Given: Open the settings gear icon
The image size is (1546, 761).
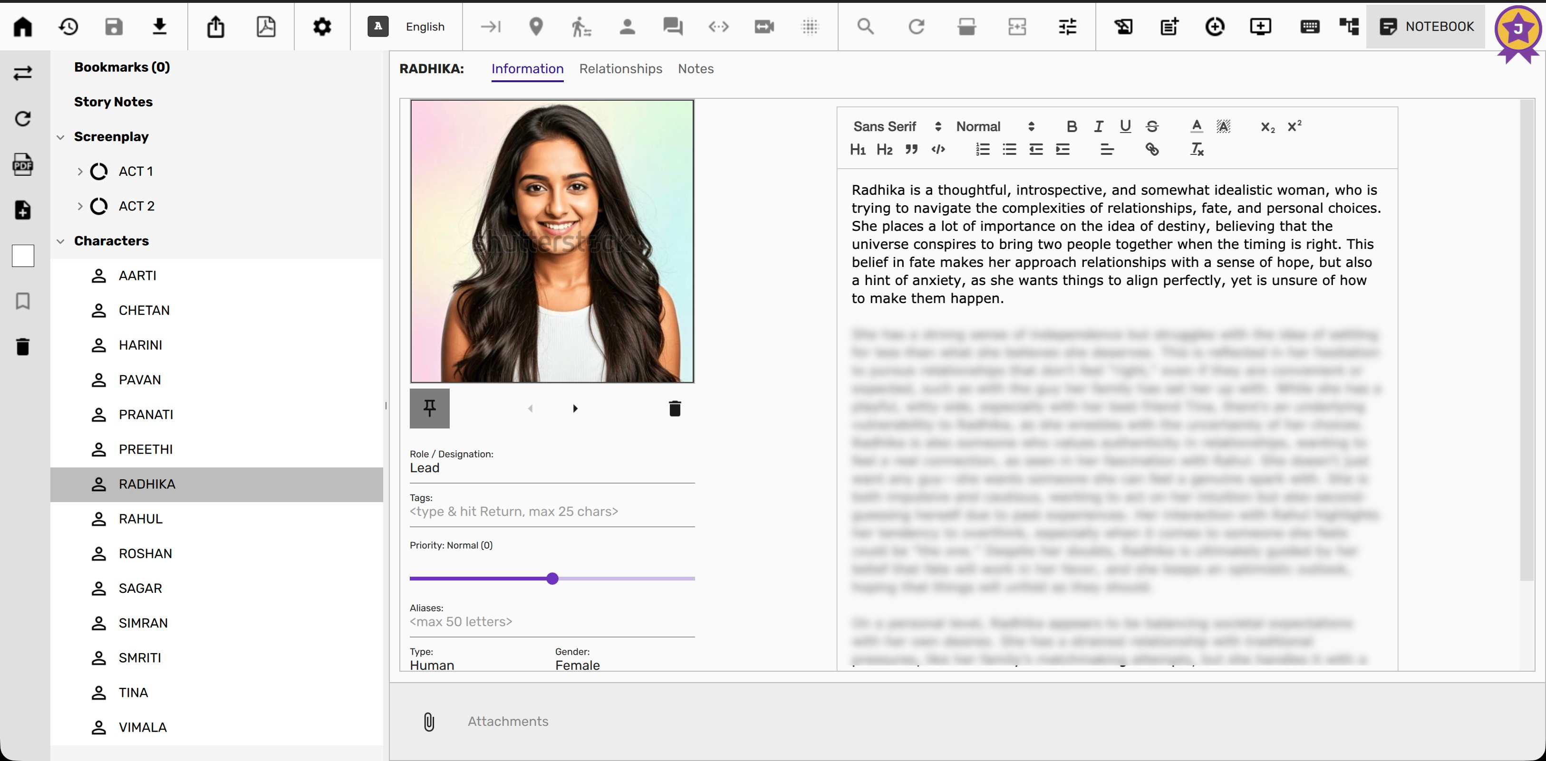Looking at the screenshot, I should [322, 27].
